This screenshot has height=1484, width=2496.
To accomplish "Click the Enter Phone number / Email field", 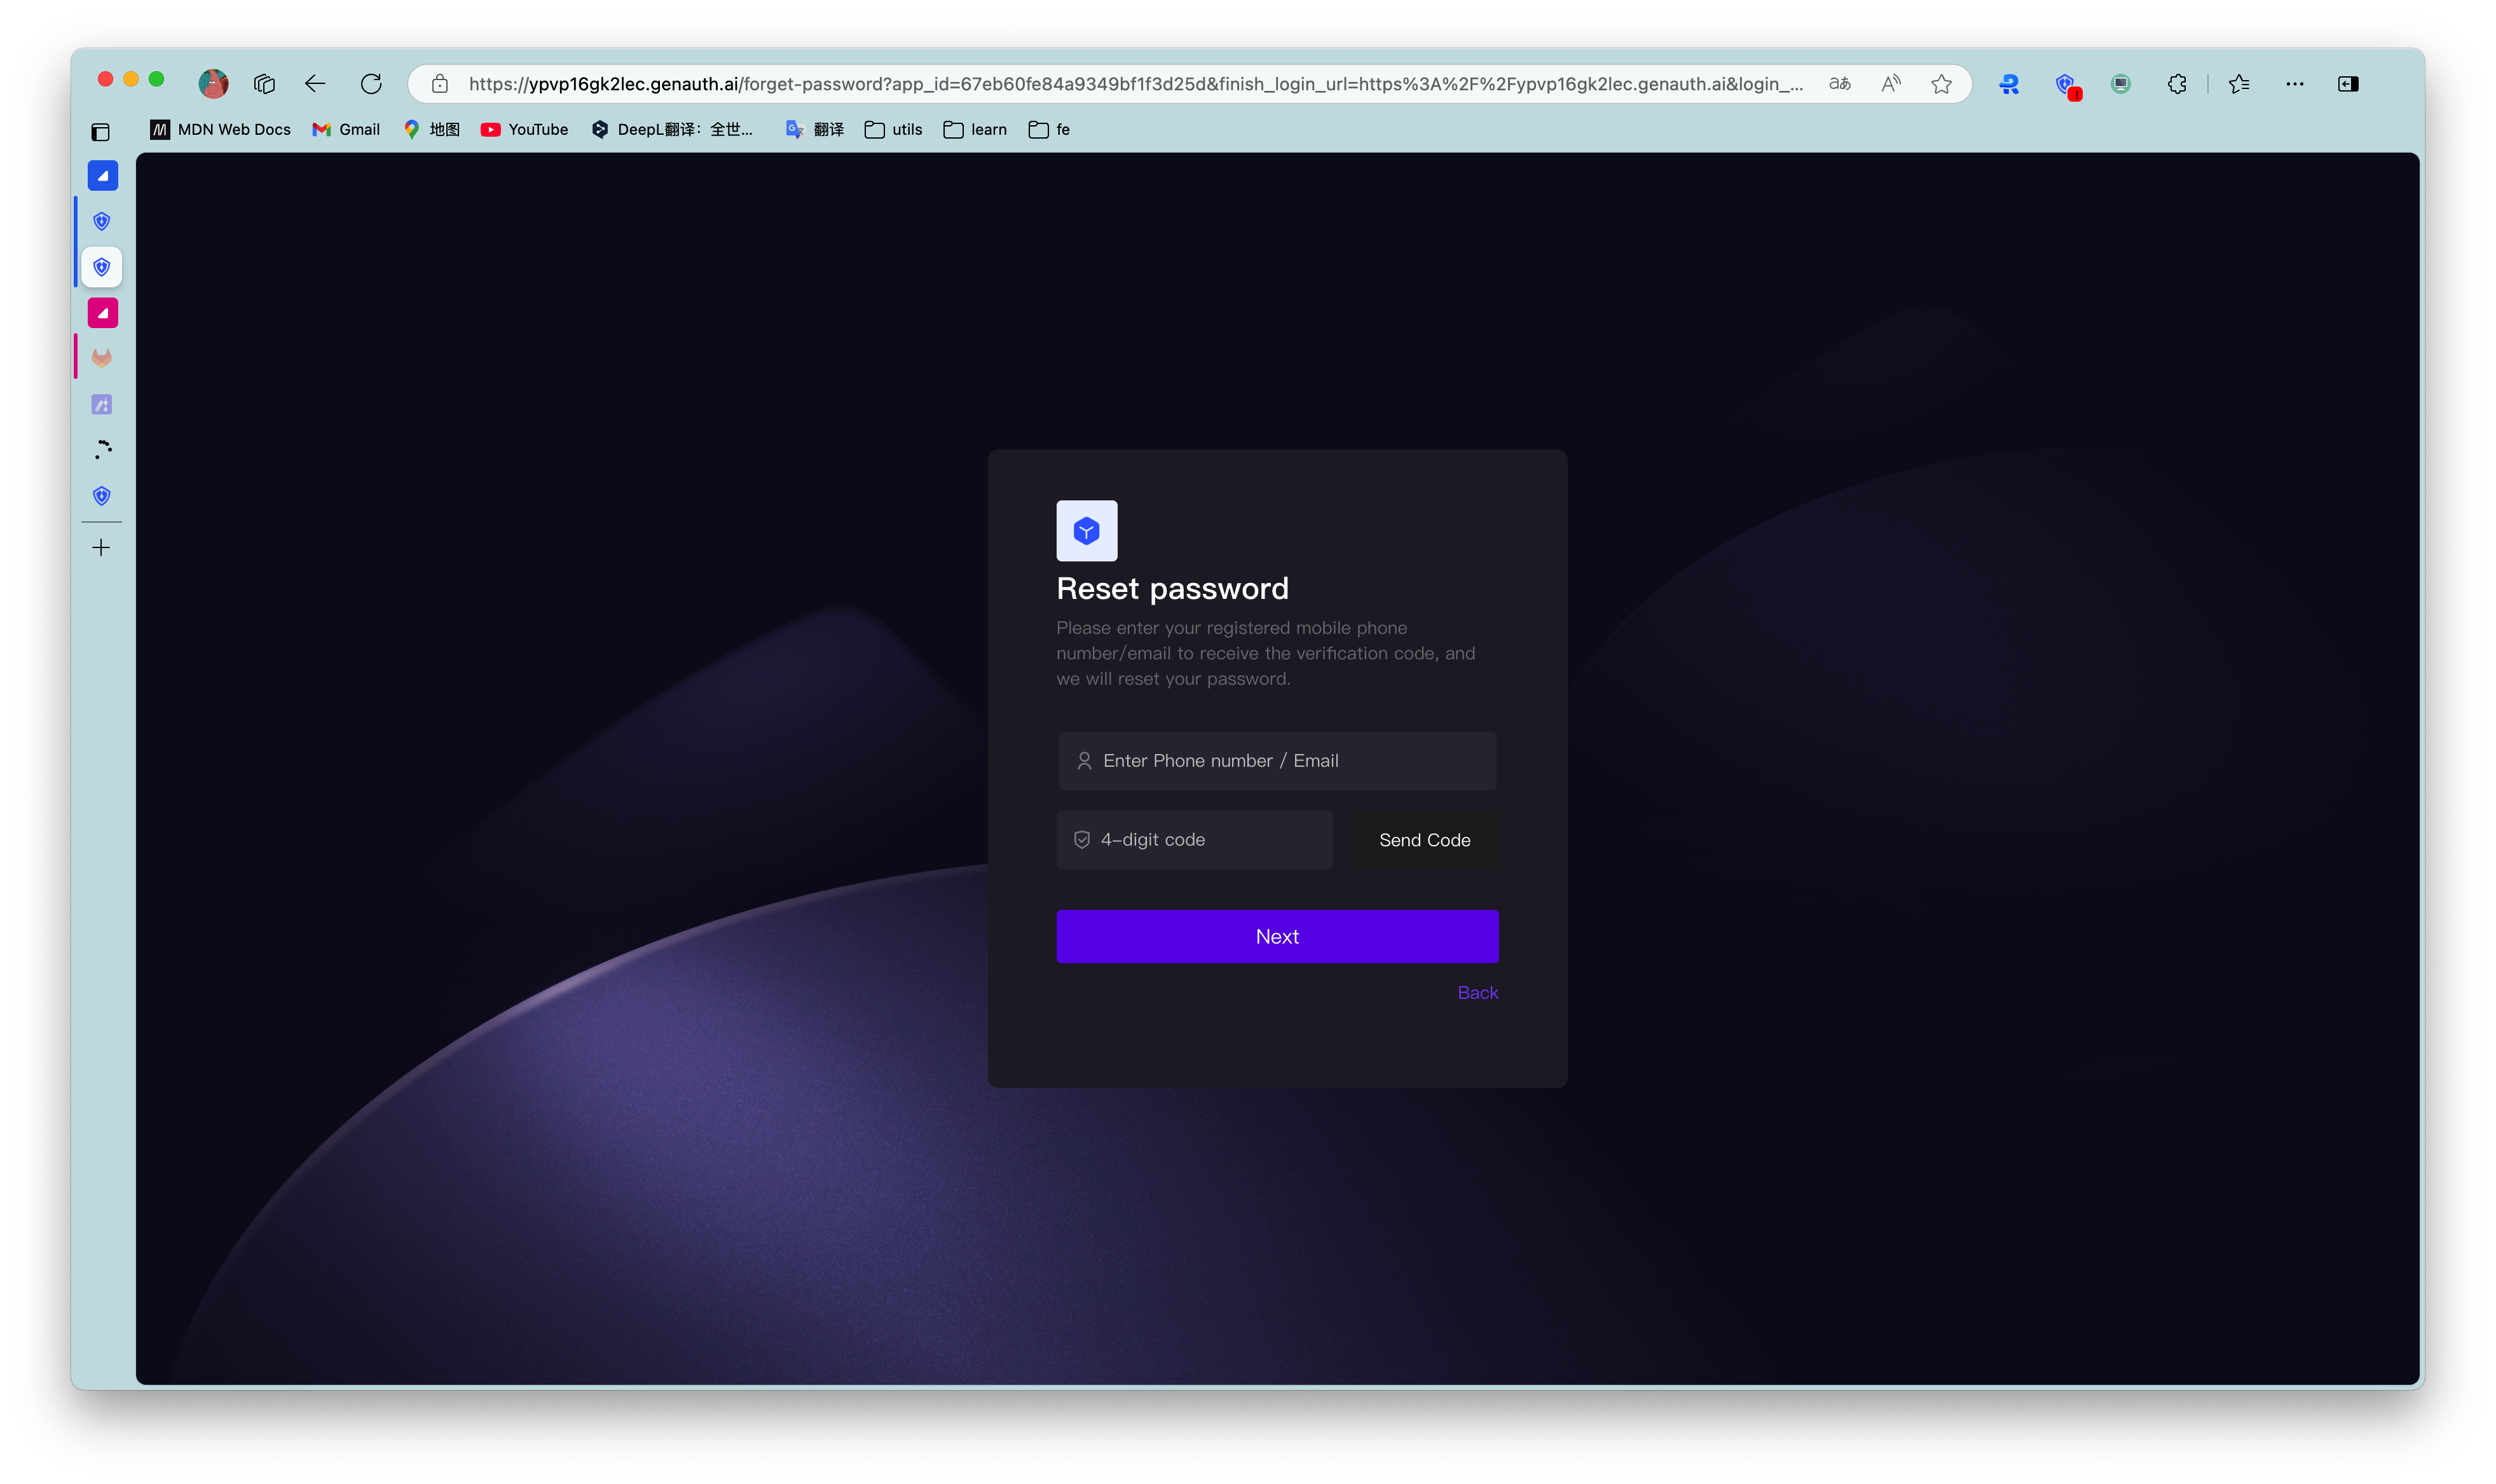I will point(1277,760).
